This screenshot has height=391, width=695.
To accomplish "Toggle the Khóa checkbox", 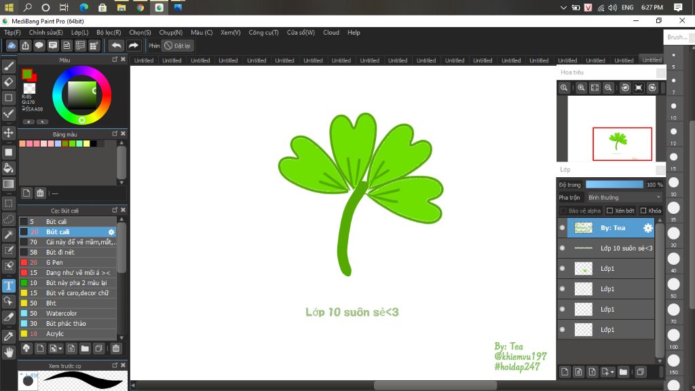I will (643, 210).
